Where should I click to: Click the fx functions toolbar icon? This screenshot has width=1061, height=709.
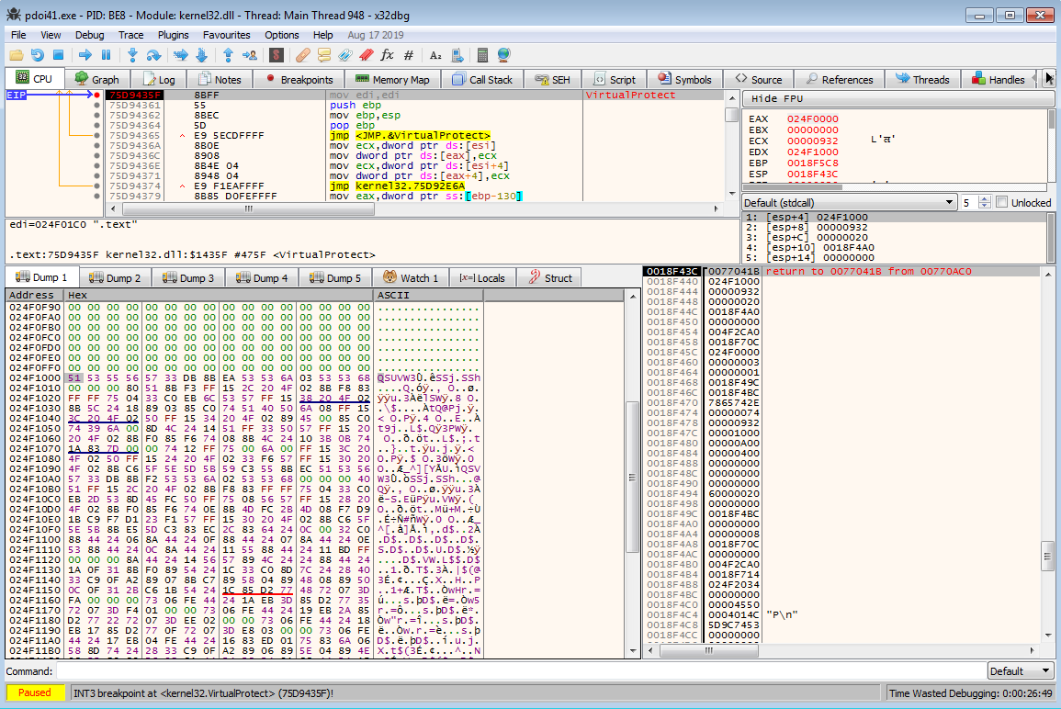pos(387,55)
